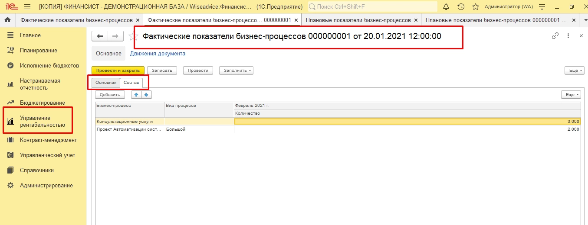
Task: Navigate back with the left arrow button
Action: [100, 36]
